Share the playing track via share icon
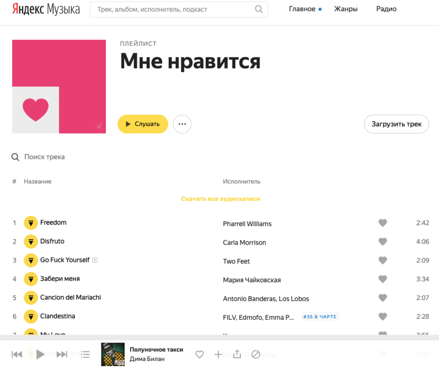This screenshot has height=368, width=439. [x=237, y=354]
